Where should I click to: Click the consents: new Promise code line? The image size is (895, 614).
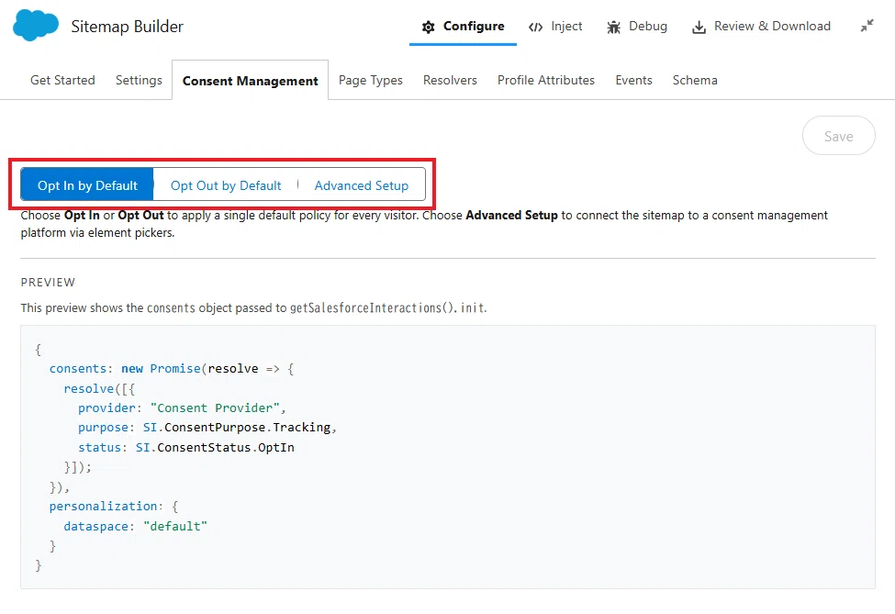[172, 369]
